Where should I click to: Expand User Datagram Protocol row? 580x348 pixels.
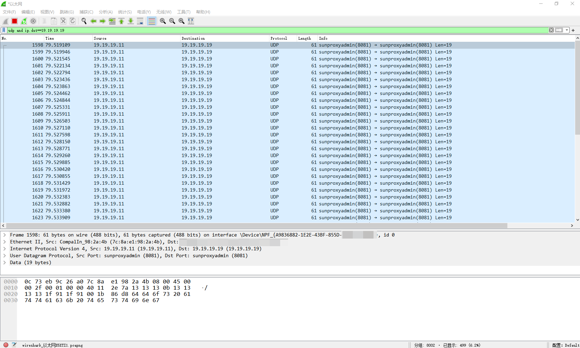4,255
